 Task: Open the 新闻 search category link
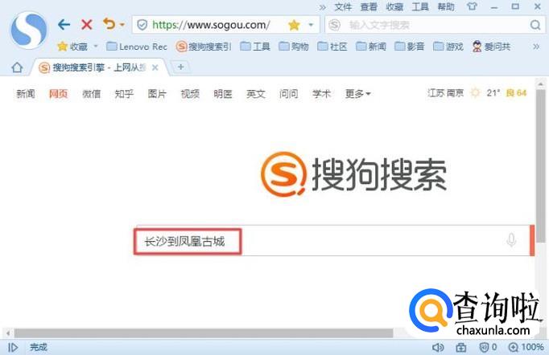pyautogui.click(x=26, y=94)
